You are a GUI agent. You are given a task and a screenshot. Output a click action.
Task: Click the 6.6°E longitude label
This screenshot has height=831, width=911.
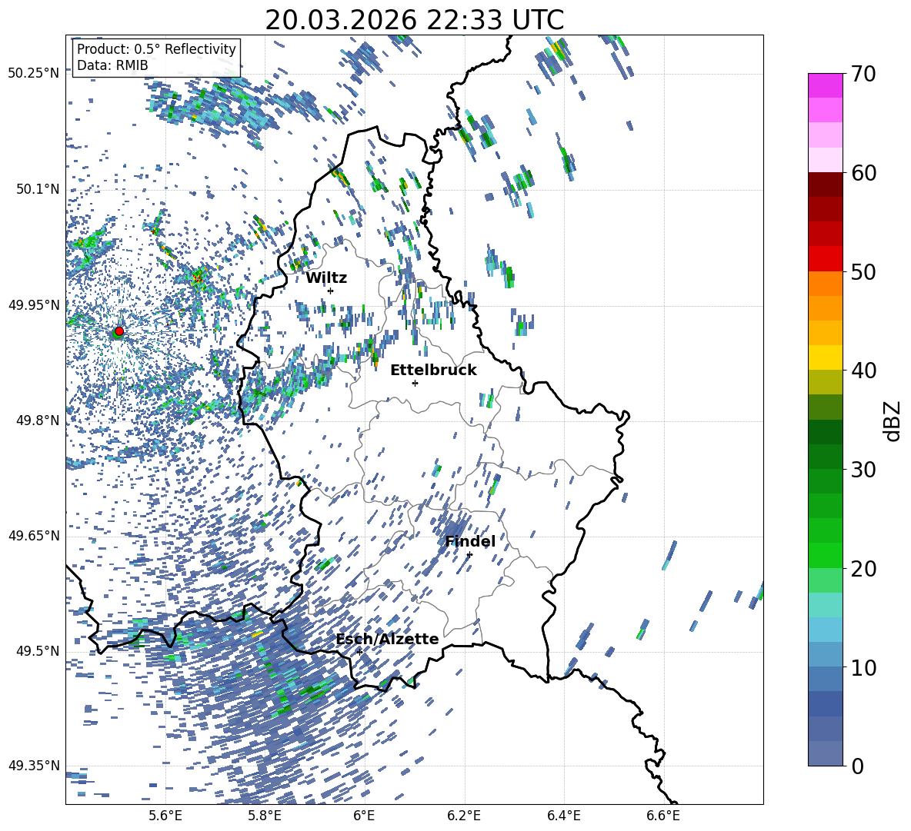[663, 816]
